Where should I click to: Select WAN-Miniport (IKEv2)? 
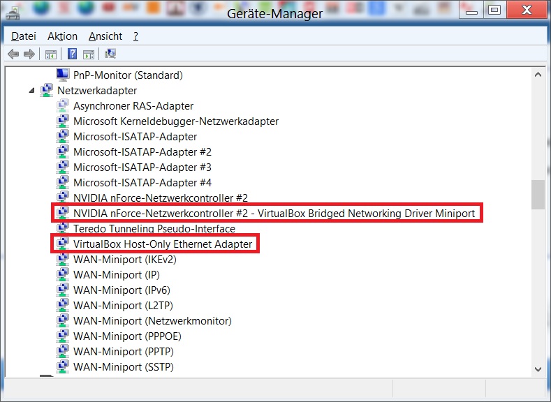pos(125,260)
